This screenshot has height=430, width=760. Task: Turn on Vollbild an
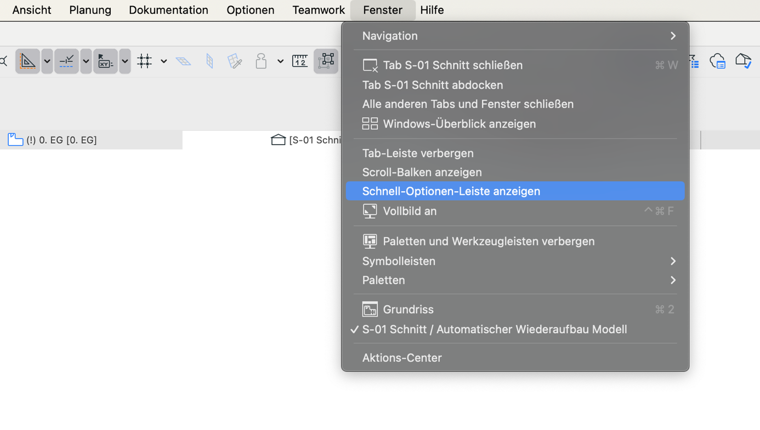pos(515,211)
